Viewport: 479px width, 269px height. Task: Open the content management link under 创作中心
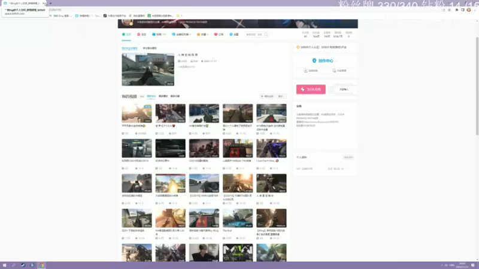click(339, 71)
